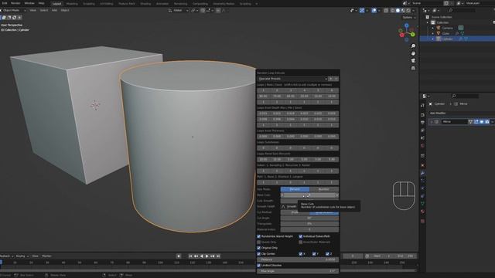Open the Operator Presets dropdown
The width and height of the screenshot is (495, 278).
[292, 79]
